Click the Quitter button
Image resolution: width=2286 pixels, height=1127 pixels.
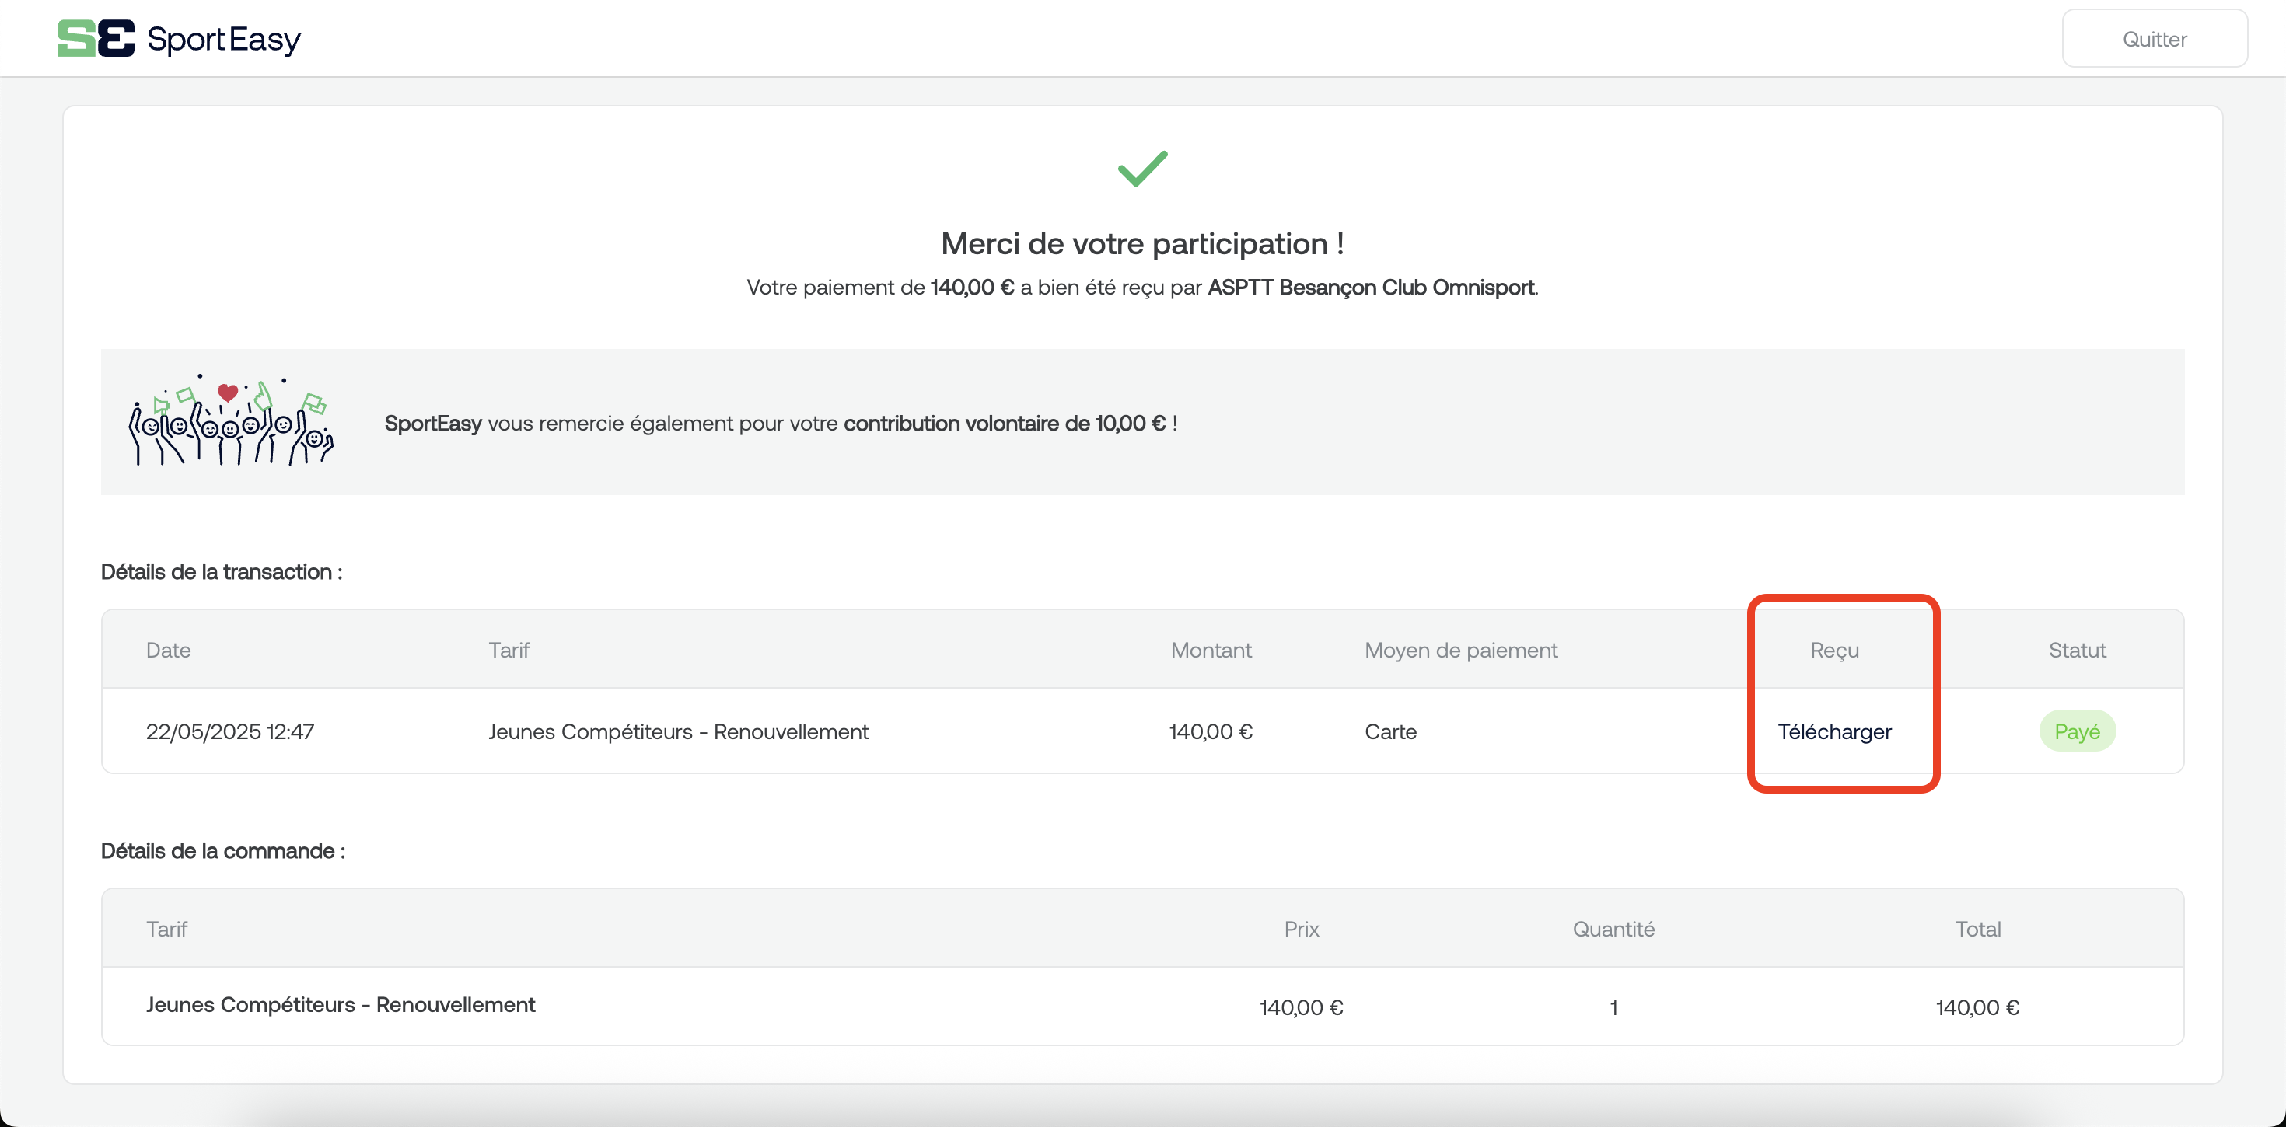(x=2154, y=38)
